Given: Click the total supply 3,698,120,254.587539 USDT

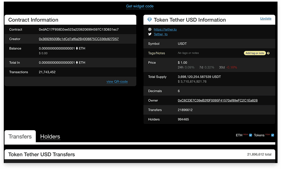Looking at the screenshot, I should coord(199,77).
